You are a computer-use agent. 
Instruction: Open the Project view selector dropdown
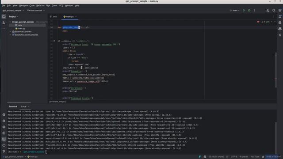coord(13,17)
